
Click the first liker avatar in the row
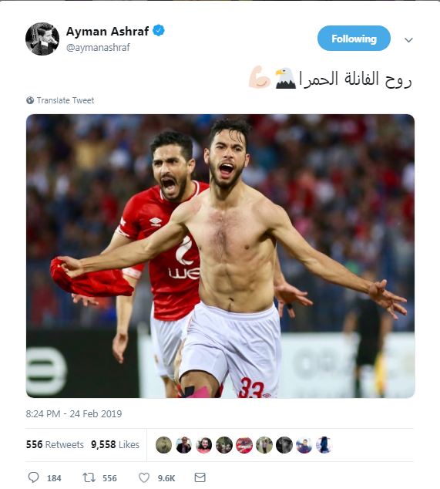pyautogui.click(x=163, y=445)
